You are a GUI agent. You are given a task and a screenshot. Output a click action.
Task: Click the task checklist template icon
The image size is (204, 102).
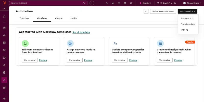point(160,43)
